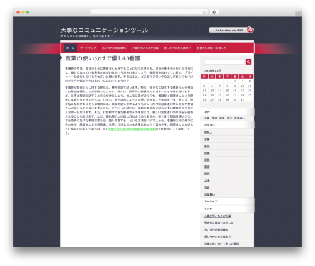Open the 言葉遣い link in the カテゴリー list
Image resolution: width=315 pixels, height=266 pixels.
209,194
